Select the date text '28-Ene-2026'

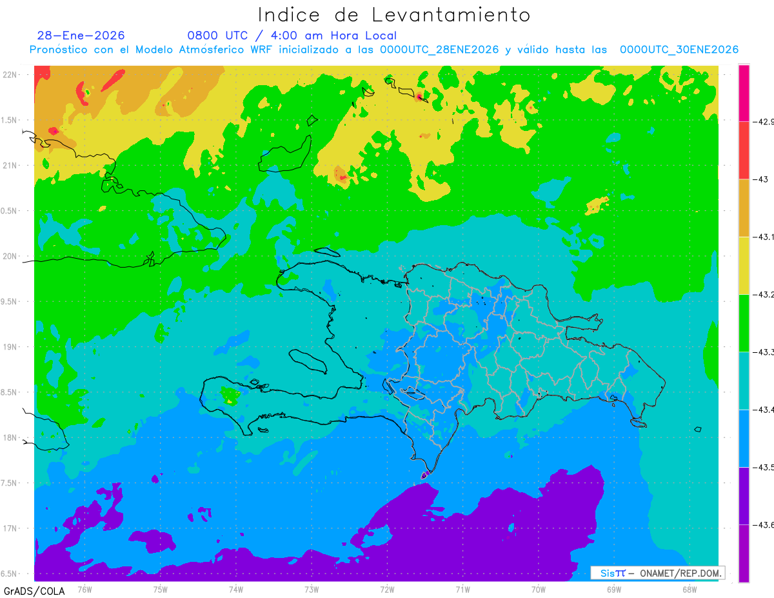coord(81,35)
